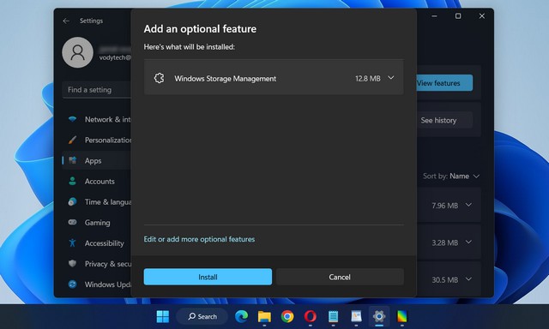Open Edit or add more optional features link
The width and height of the screenshot is (549, 329).
tap(199, 239)
